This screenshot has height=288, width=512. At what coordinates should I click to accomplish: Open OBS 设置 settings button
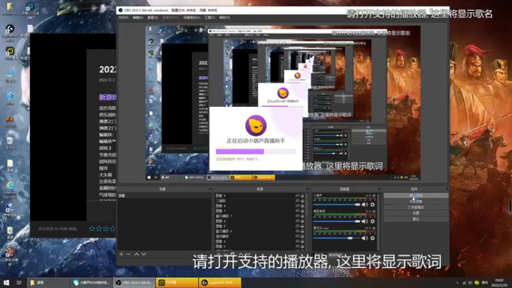coord(415,213)
